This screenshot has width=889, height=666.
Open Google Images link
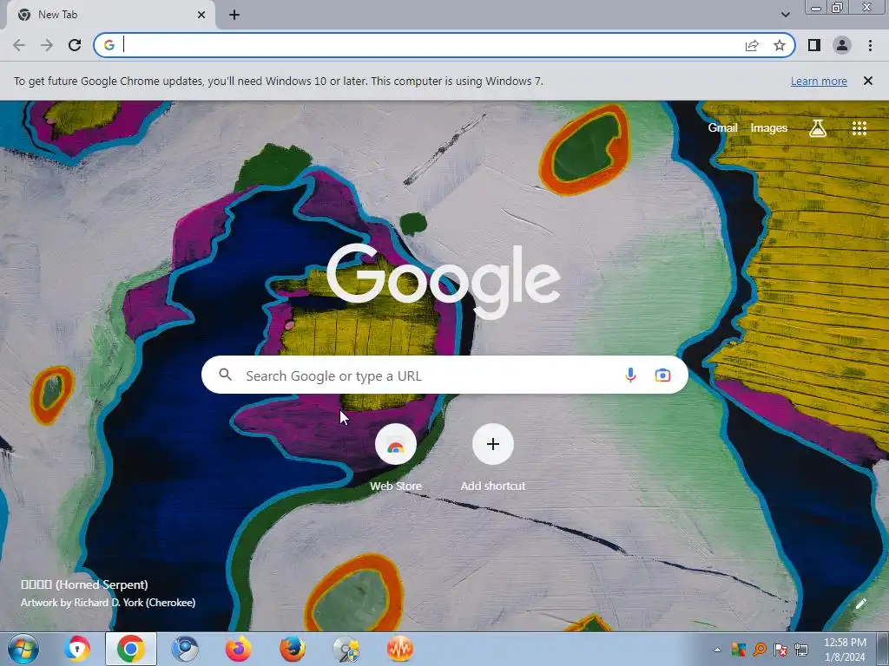point(769,128)
